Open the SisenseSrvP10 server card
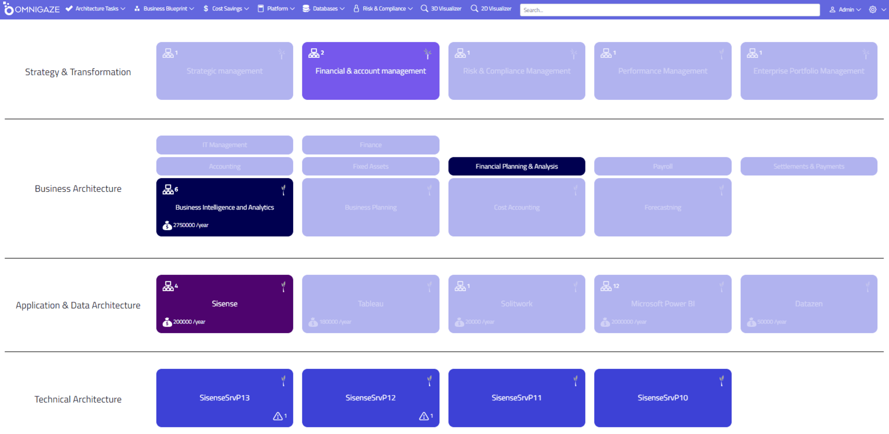This screenshot has height=434, width=889. tap(663, 398)
